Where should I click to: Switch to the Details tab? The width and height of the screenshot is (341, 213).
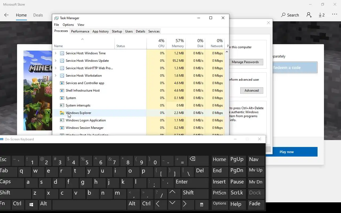click(x=140, y=31)
